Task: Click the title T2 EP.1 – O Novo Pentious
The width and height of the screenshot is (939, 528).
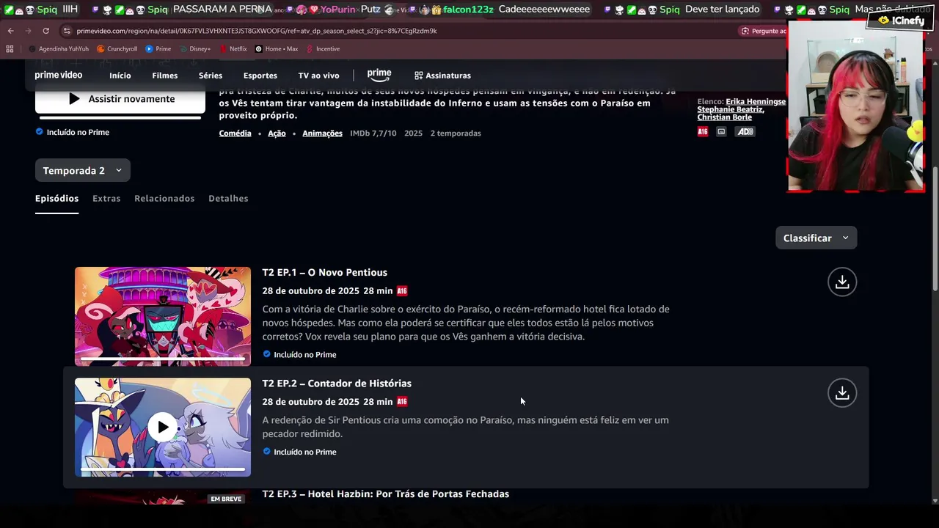Action: click(x=324, y=273)
